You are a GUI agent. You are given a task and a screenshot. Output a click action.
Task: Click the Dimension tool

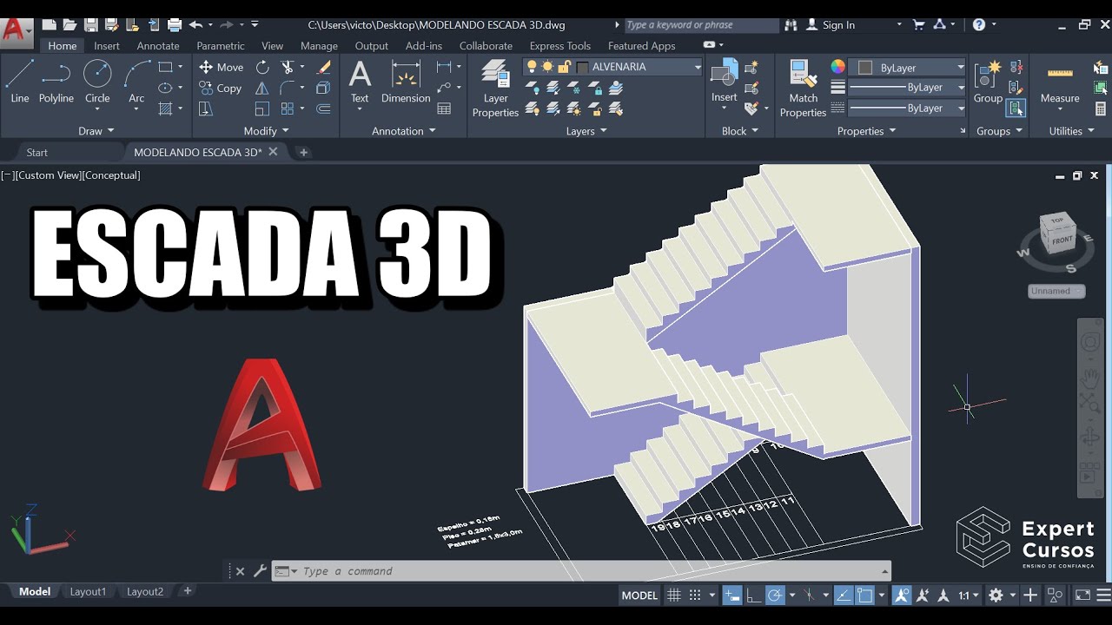406,82
